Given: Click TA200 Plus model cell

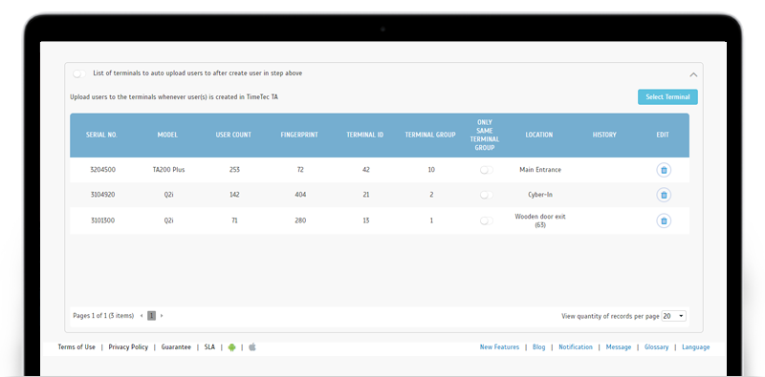Looking at the screenshot, I should click(x=169, y=170).
